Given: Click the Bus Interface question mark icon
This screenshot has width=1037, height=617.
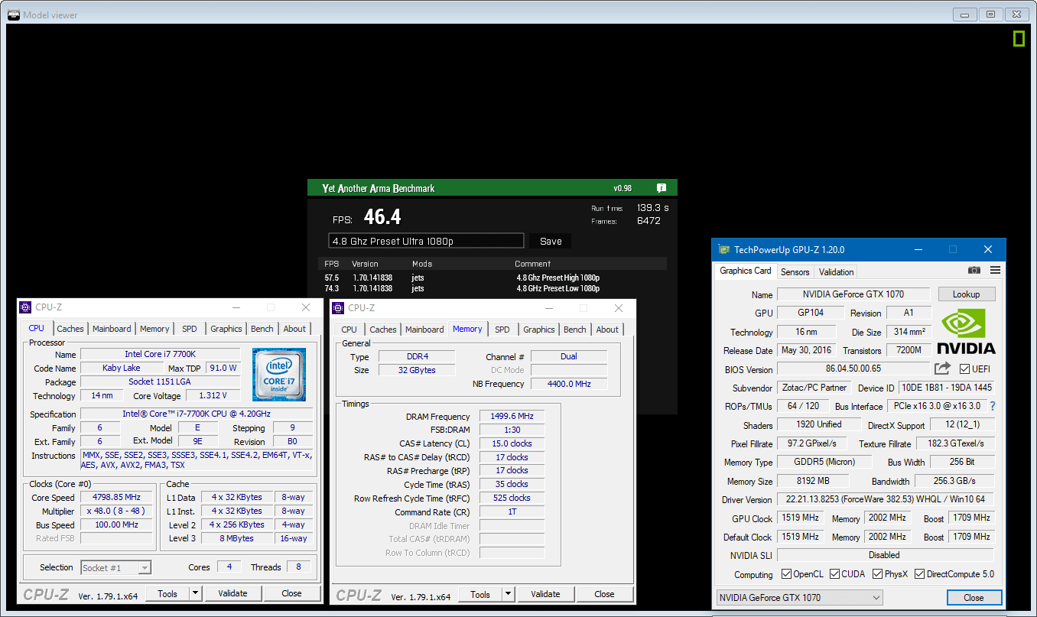Looking at the screenshot, I should point(993,406).
